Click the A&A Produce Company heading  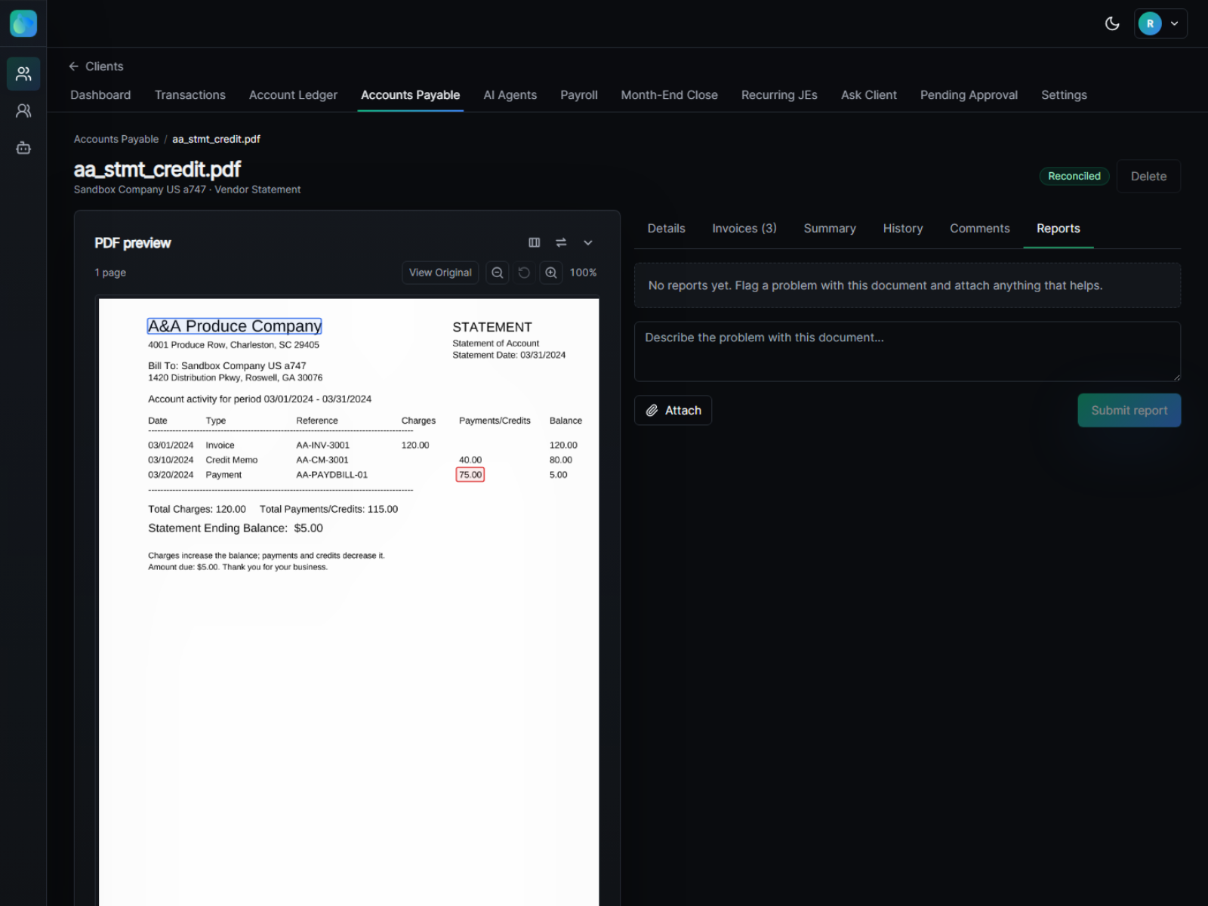pyautogui.click(x=235, y=326)
